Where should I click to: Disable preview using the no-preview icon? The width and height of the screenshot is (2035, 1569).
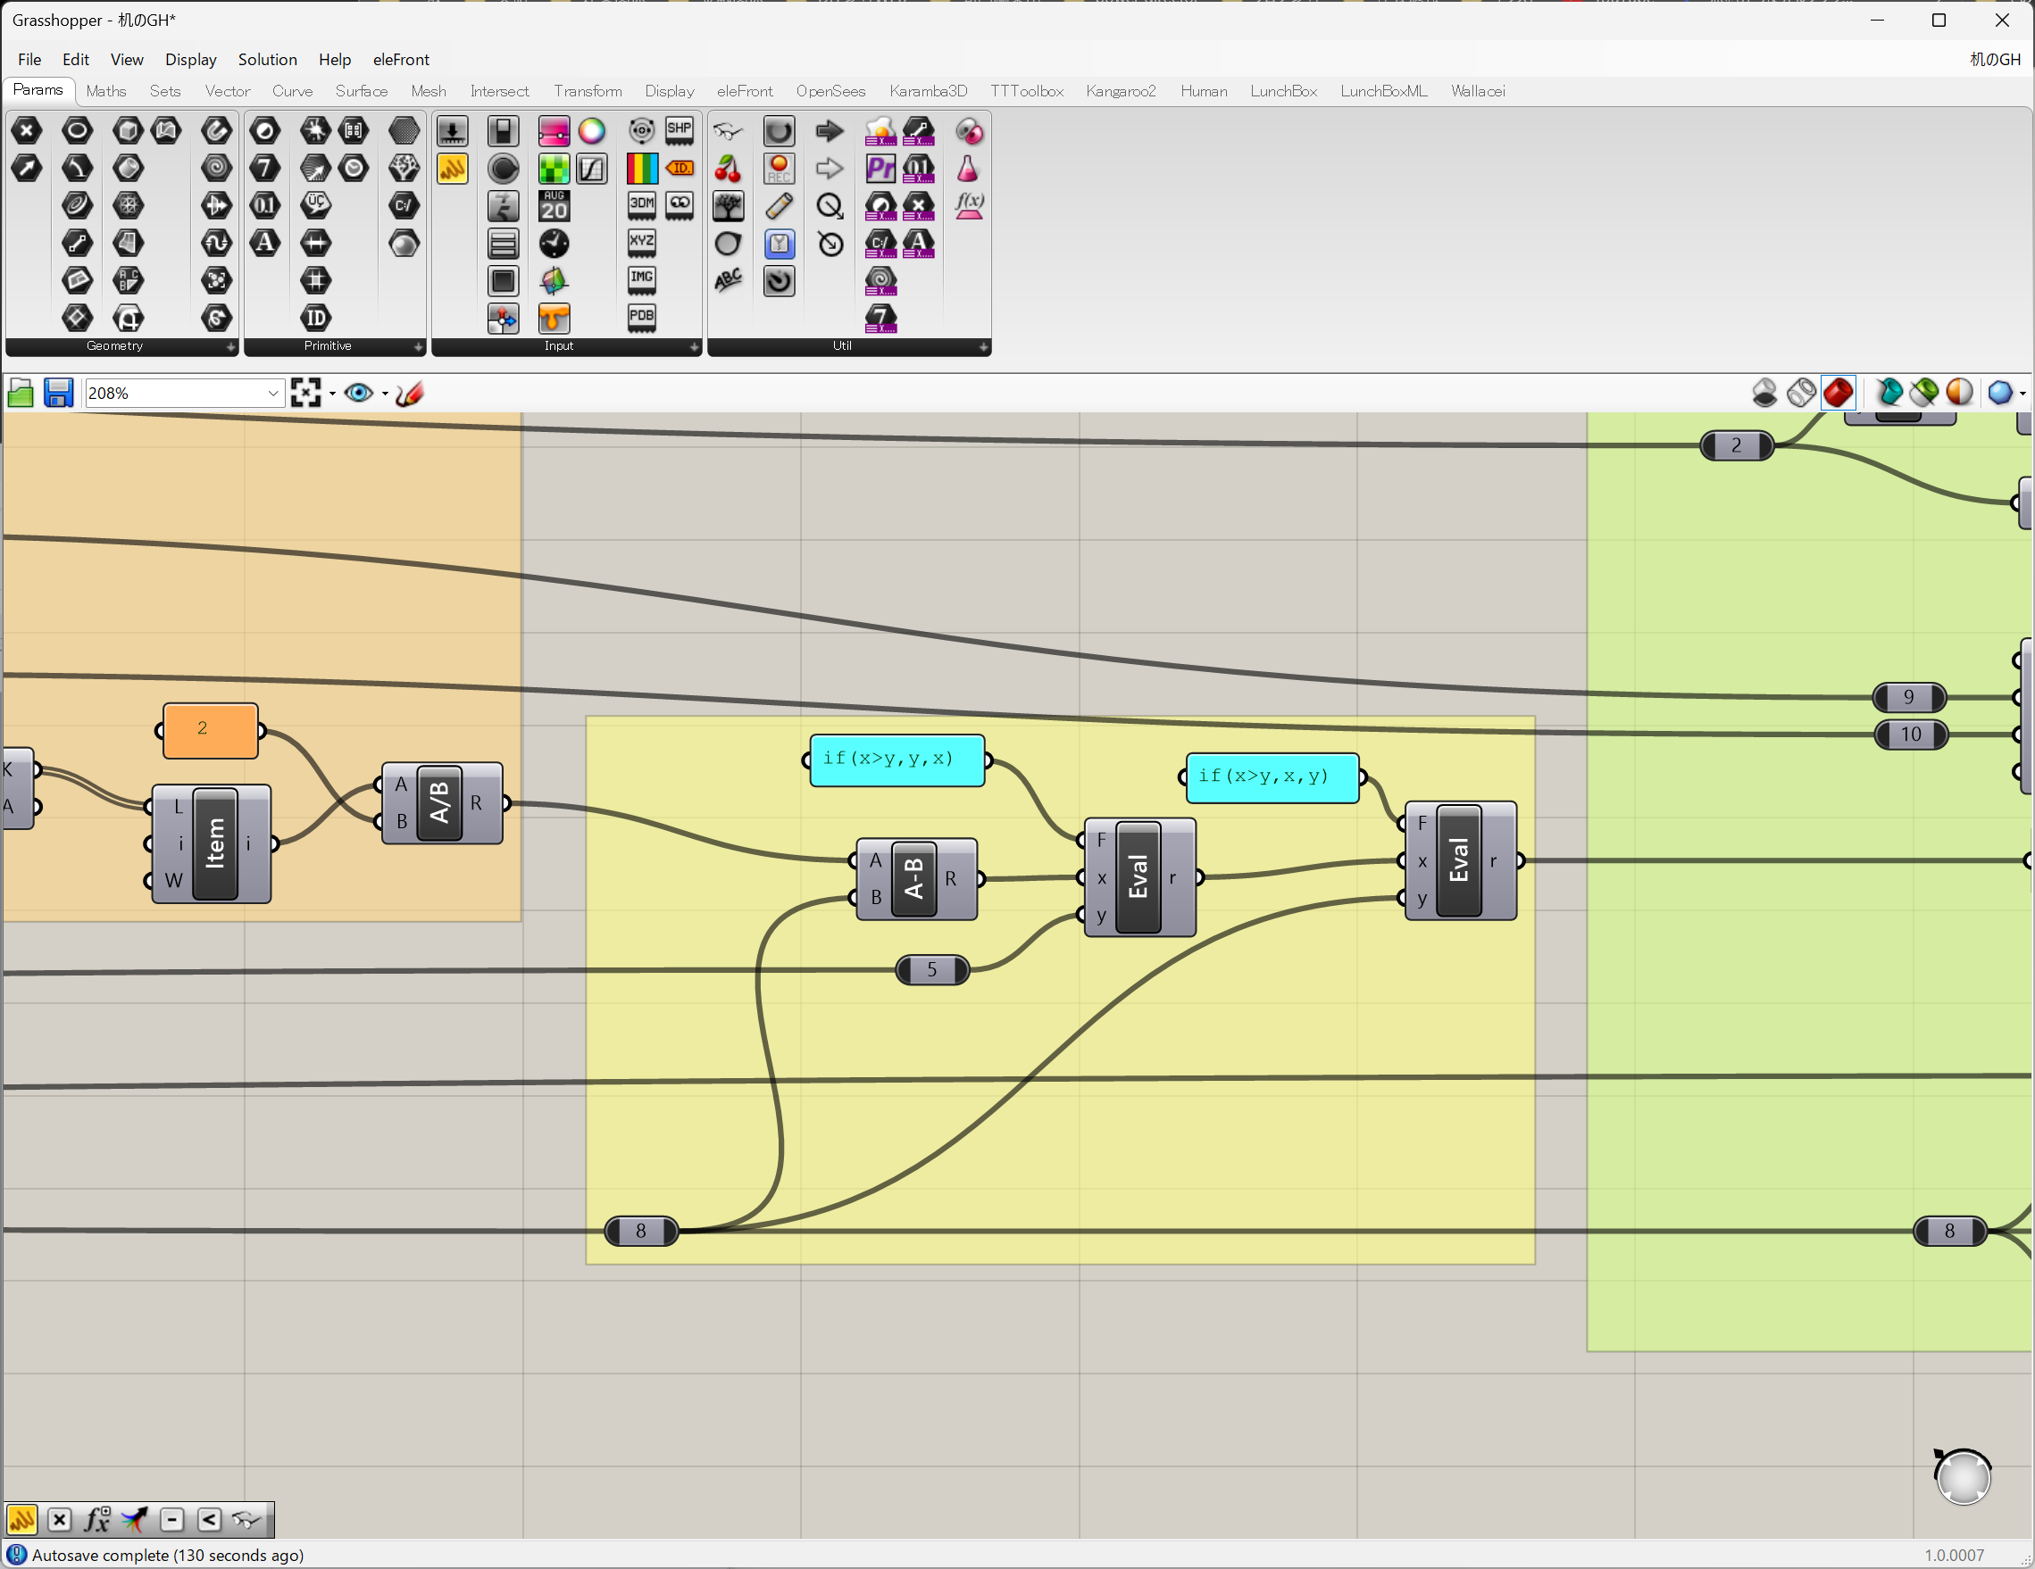[1764, 393]
